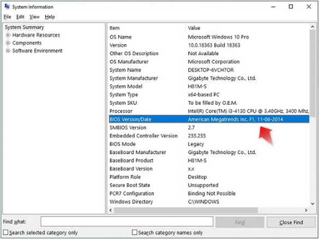Screen dimensions: 319x239
Task: Click the Value column header
Action: (x=194, y=28)
